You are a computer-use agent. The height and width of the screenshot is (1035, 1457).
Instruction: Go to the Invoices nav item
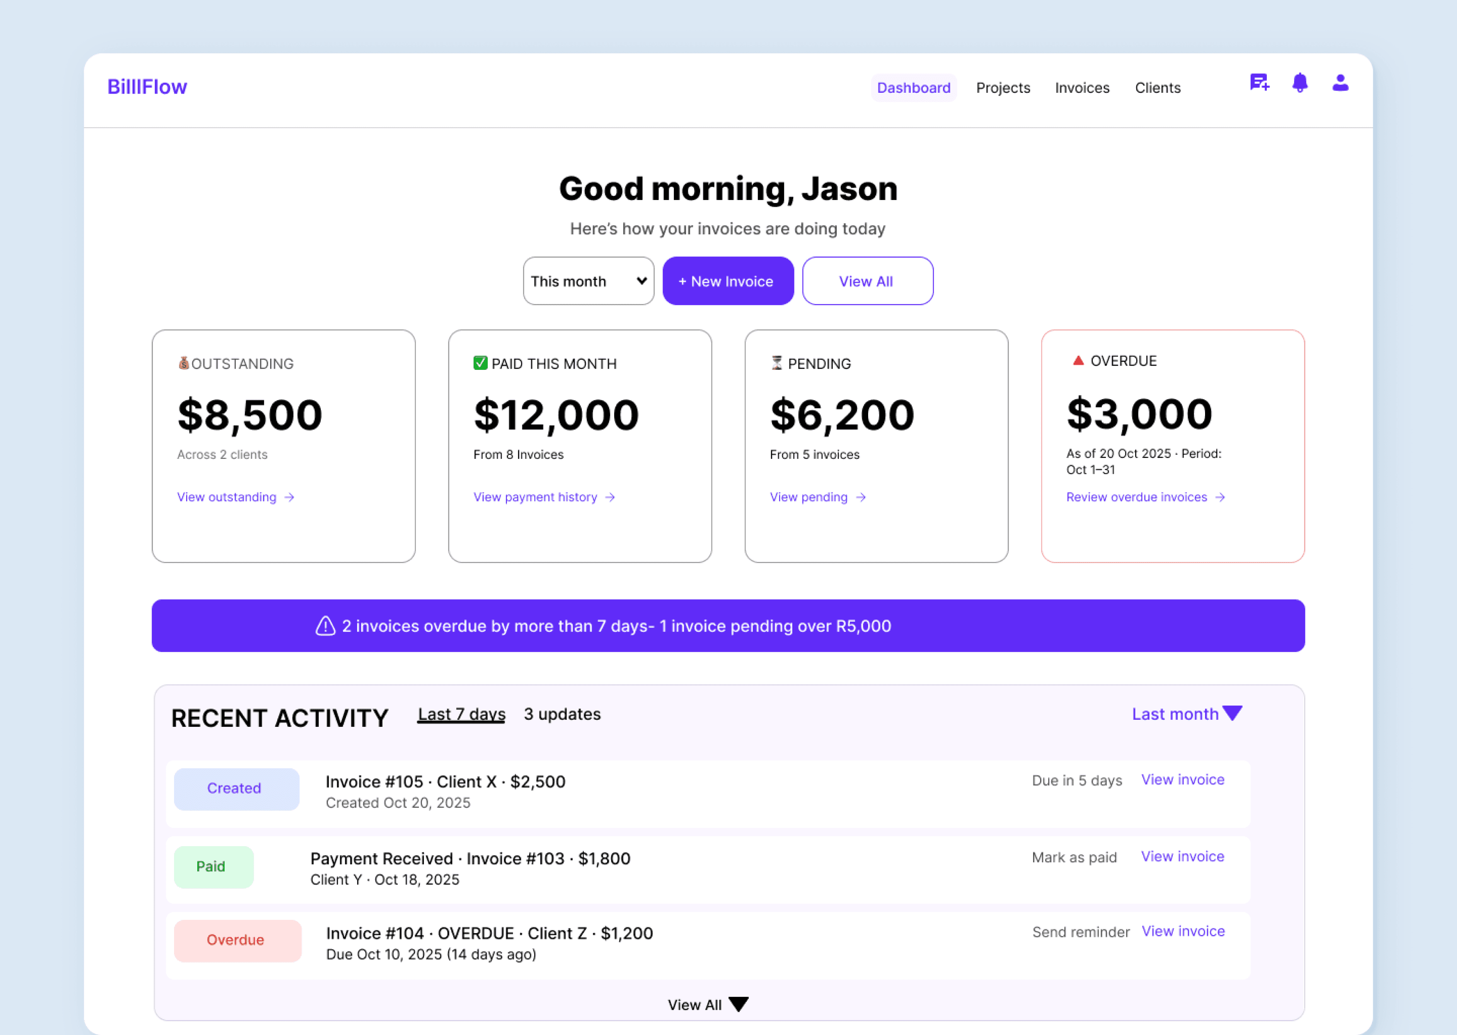coord(1082,88)
